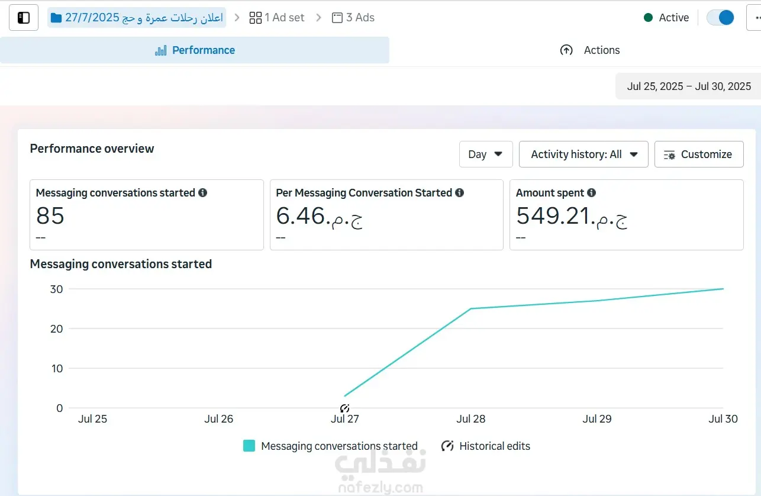Toggle Messaging conversations started legend series
The width and height of the screenshot is (761, 496).
click(330, 446)
